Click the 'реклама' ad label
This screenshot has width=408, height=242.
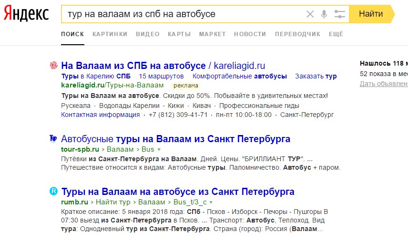tap(186, 86)
